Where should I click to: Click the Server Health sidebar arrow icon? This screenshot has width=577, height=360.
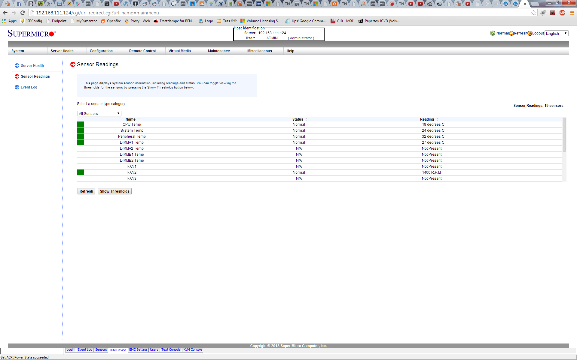click(x=17, y=66)
